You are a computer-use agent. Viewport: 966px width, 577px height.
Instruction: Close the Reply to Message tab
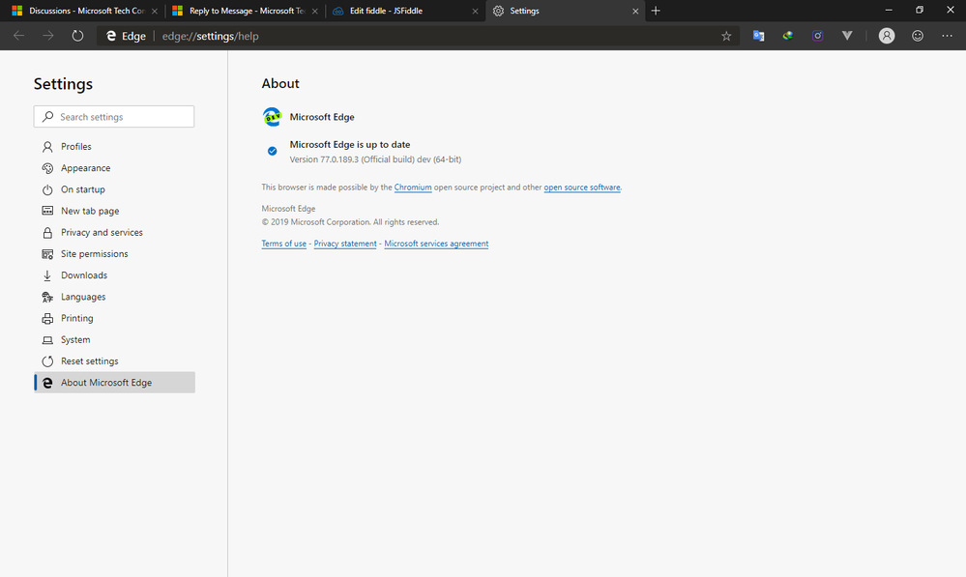point(315,11)
